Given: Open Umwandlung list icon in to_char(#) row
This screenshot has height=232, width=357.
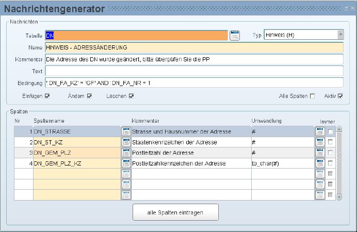Looking at the screenshot, I should [x=320, y=163].
